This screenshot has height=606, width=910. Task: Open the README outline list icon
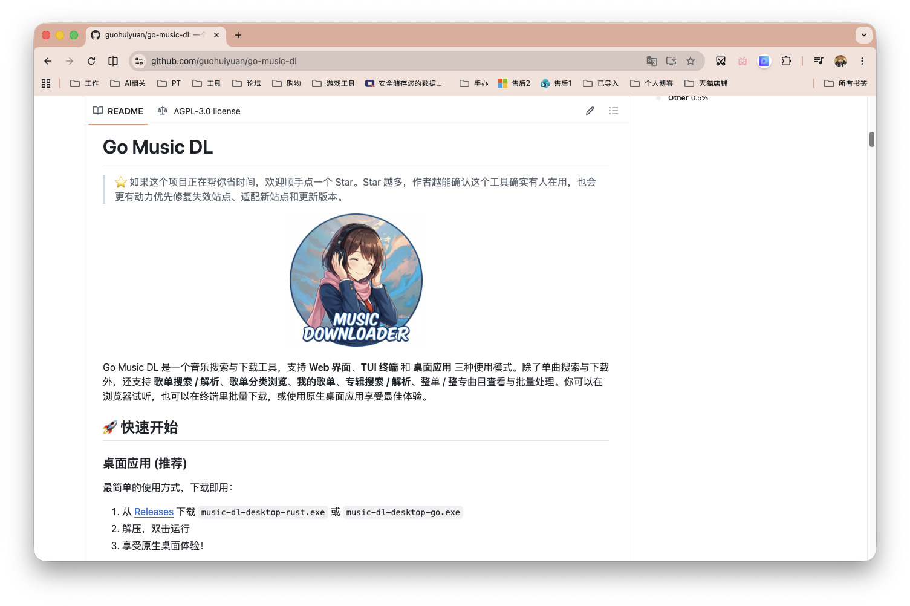coord(614,111)
